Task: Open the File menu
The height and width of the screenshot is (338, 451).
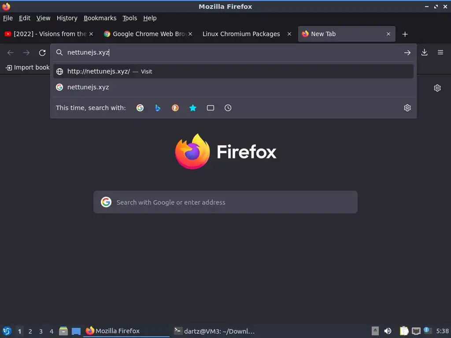Action: pyautogui.click(x=8, y=18)
